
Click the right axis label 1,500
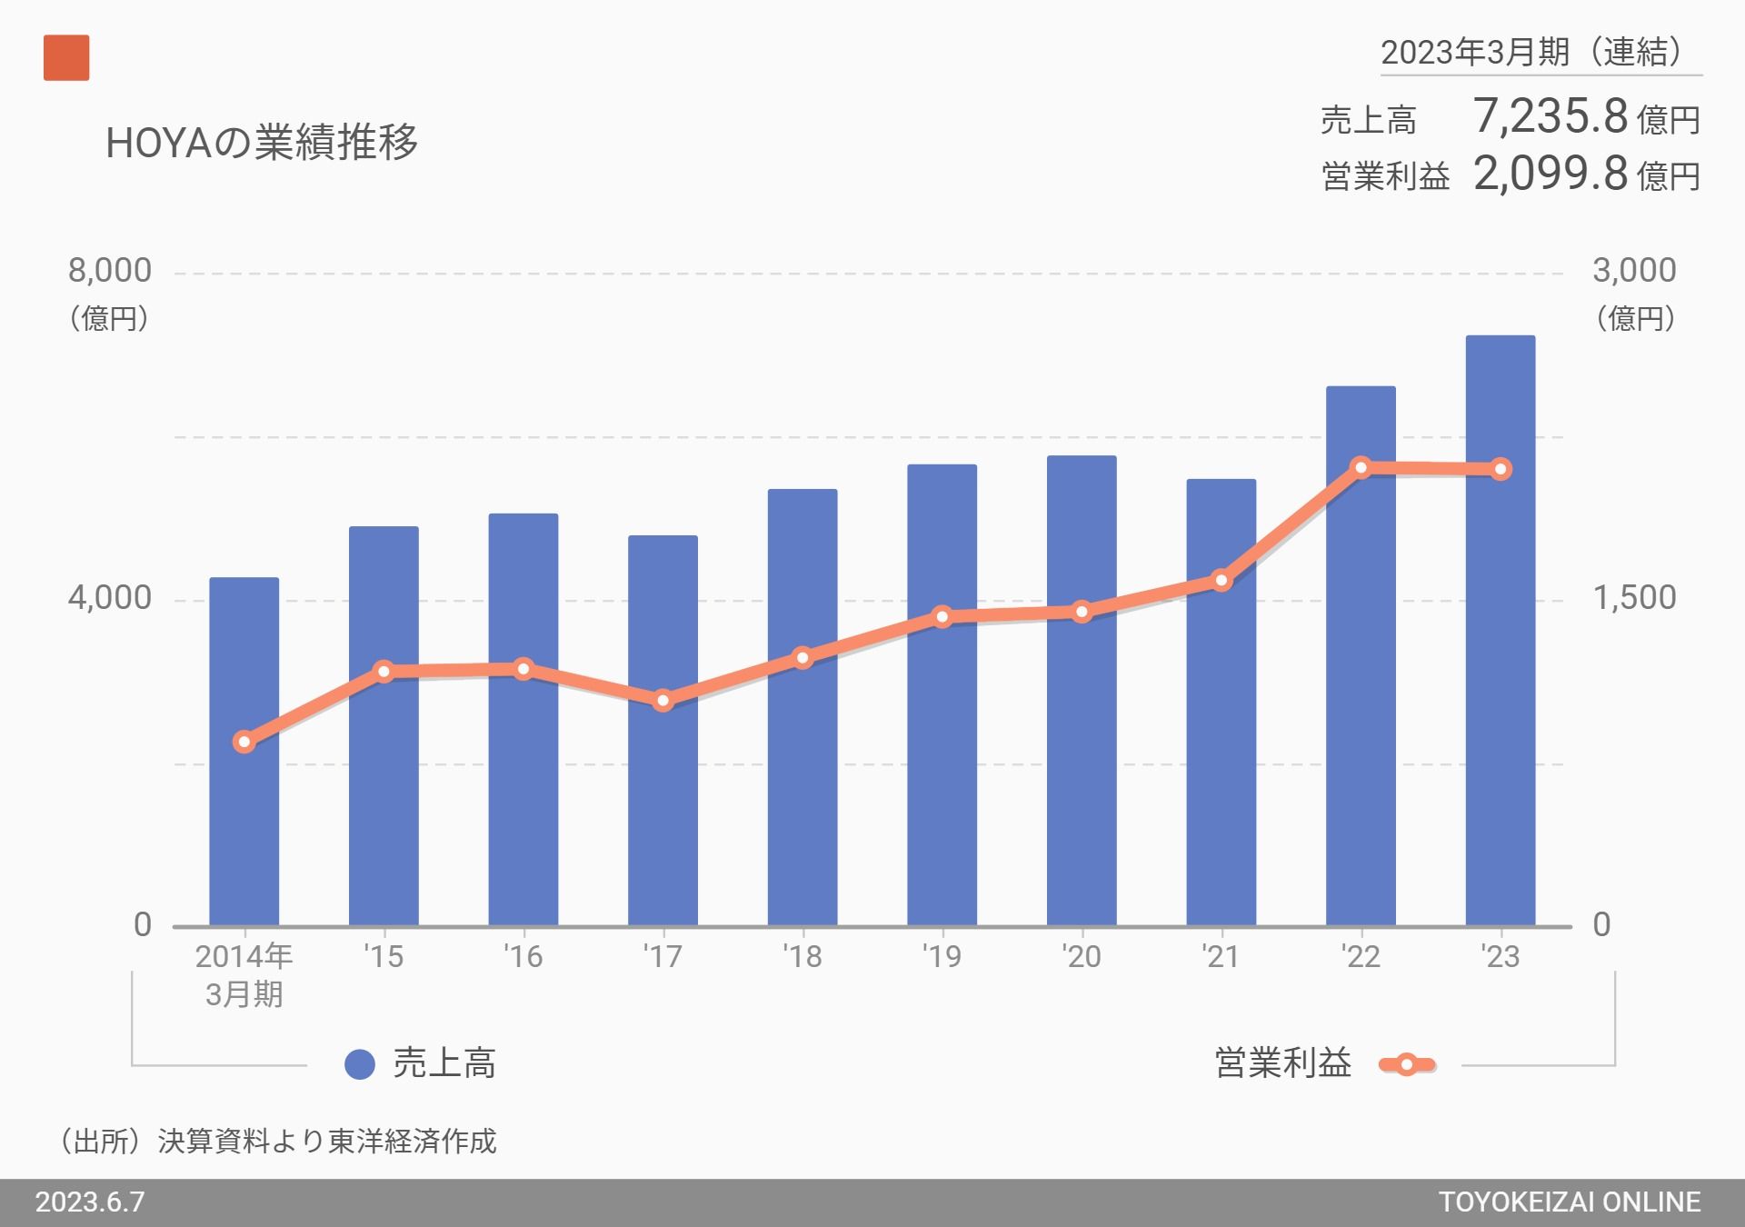coord(1634,598)
